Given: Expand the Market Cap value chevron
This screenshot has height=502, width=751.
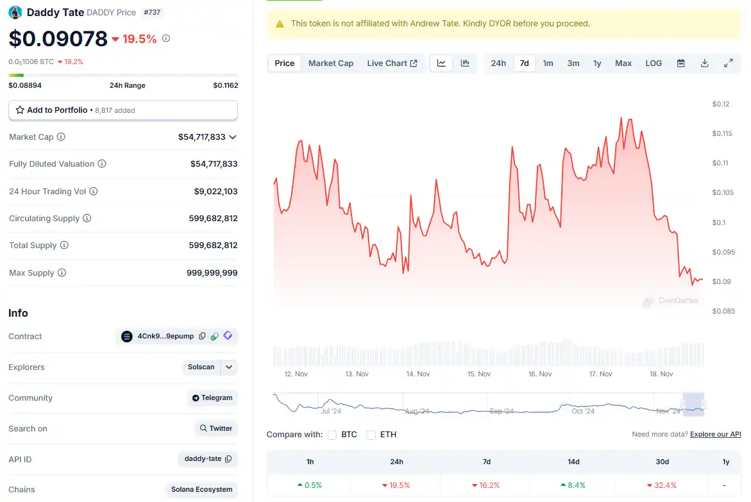Looking at the screenshot, I should click(233, 137).
